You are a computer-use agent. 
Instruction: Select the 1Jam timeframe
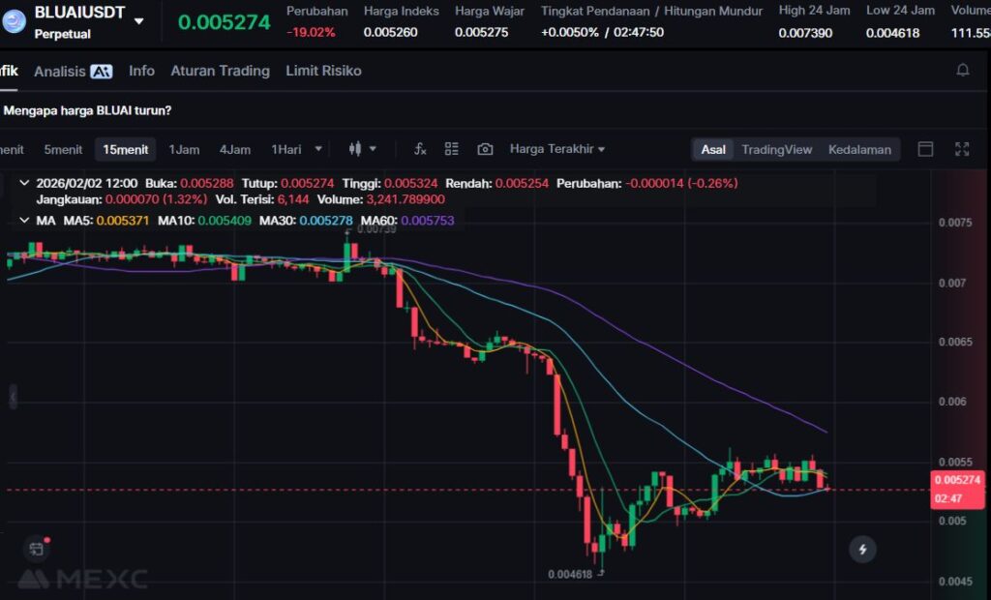point(184,149)
